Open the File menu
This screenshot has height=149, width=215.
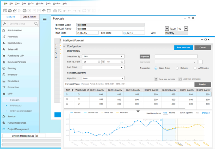pos(6,3)
